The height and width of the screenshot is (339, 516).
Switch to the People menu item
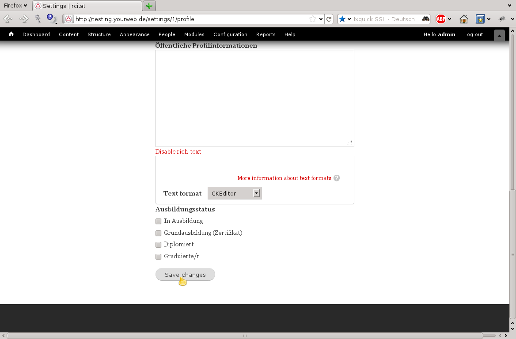167,34
